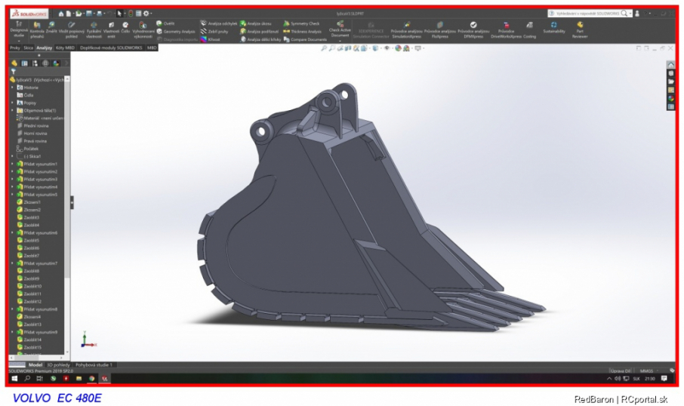Open Geometry Analysis
684x406 pixels.
(x=176, y=32)
